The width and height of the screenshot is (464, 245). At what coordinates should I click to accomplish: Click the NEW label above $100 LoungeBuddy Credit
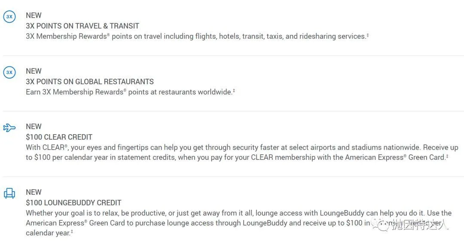point(34,192)
